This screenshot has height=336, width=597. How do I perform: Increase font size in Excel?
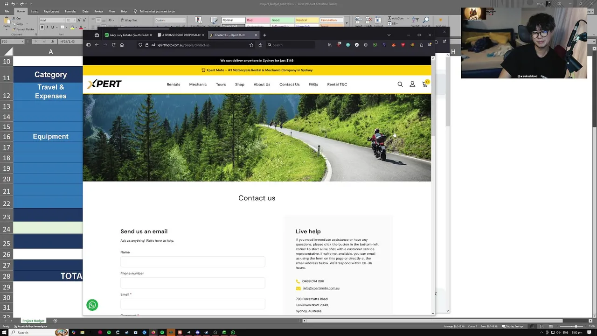click(79, 20)
